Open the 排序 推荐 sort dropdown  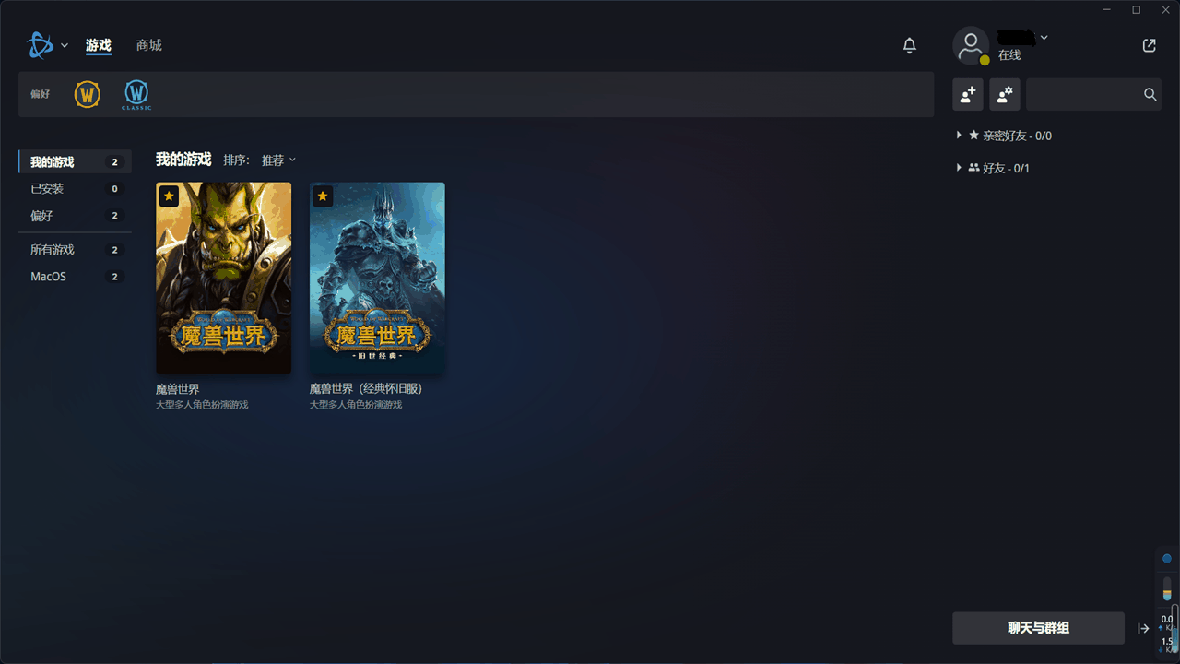tap(278, 160)
